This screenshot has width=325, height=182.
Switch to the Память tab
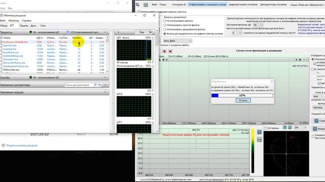coord(24,26)
